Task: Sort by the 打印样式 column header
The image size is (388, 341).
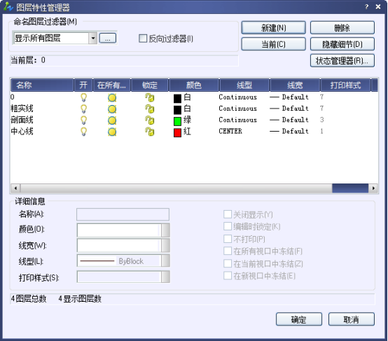Action: pyautogui.click(x=346, y=85)
